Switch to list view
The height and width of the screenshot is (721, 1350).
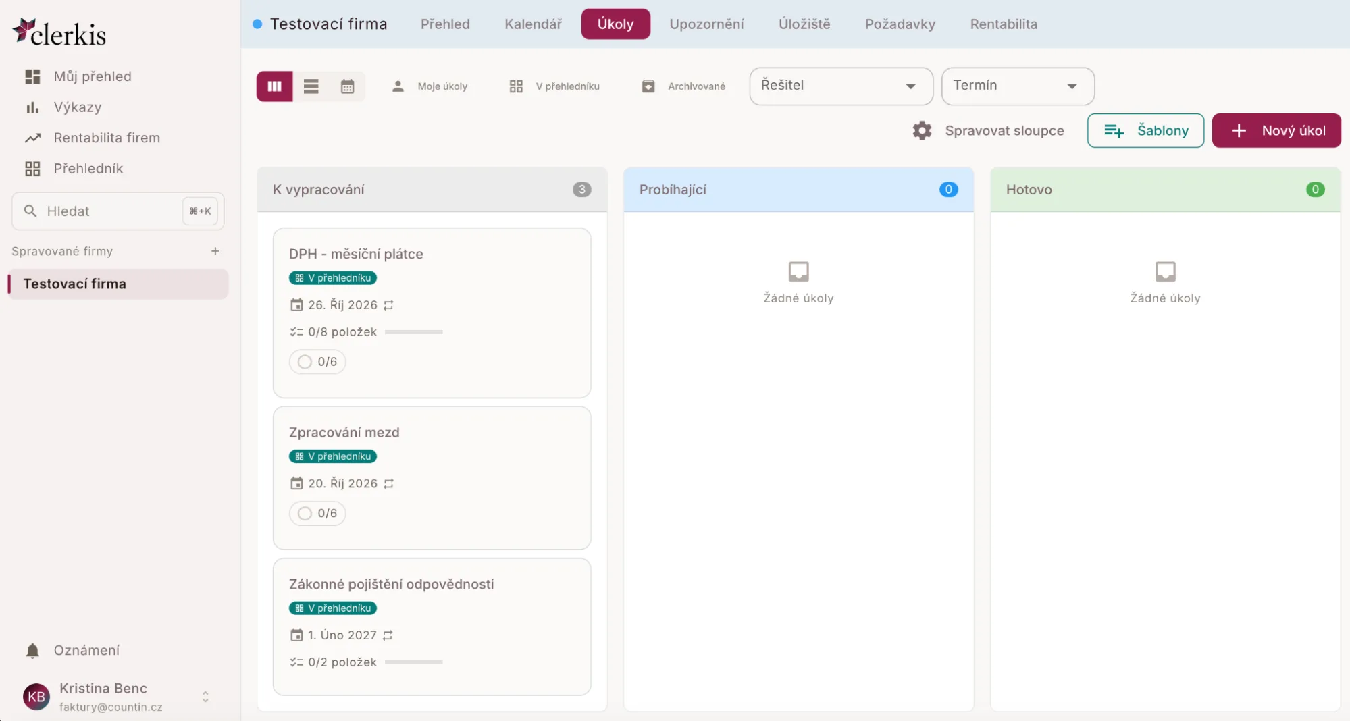pyautogui.click(x=311, y=86)
